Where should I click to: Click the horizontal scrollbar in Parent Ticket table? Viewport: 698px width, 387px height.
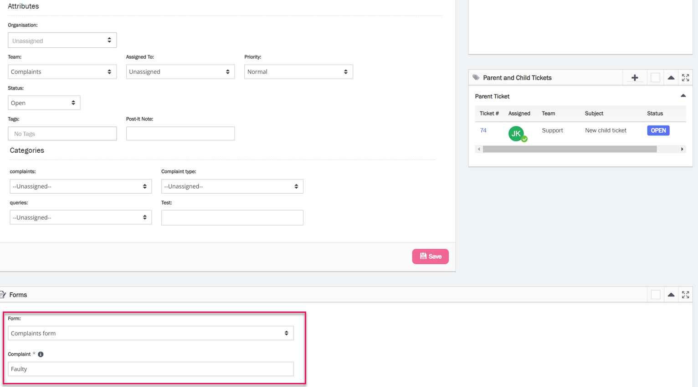570,149
